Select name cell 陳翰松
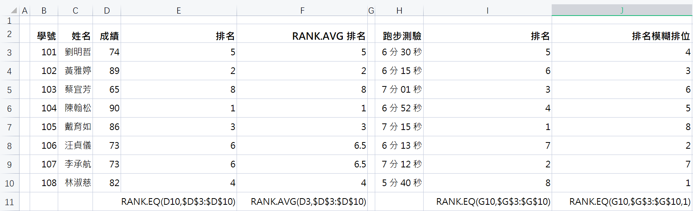 click(x=75, y=108)
